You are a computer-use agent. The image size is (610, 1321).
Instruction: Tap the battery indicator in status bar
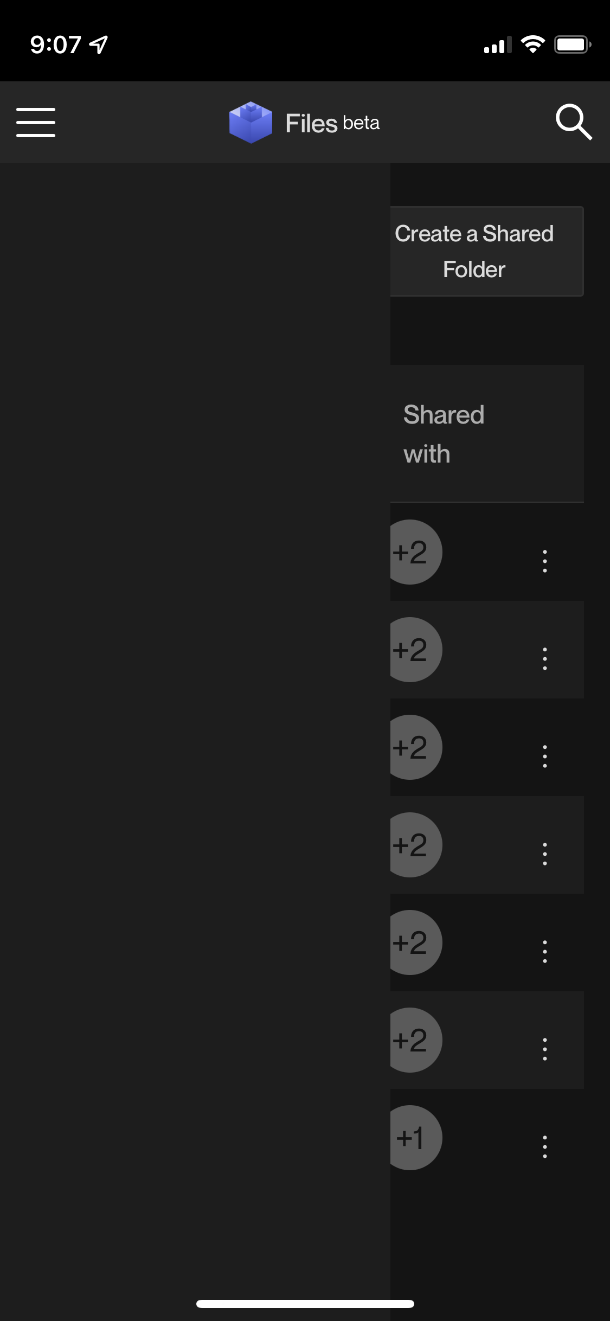click(x=574, y=44)
